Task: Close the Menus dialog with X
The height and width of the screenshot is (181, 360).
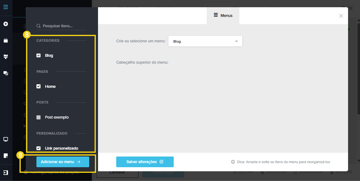Action: click(341, 16)
